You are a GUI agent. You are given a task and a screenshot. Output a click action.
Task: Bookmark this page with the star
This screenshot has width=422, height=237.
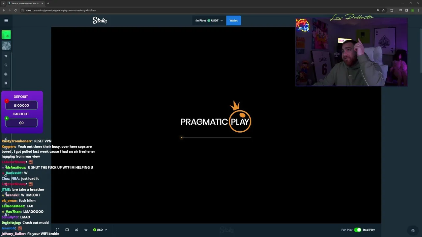click(x=383, y=10)
